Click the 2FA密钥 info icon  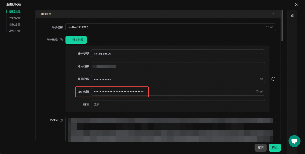257,92
